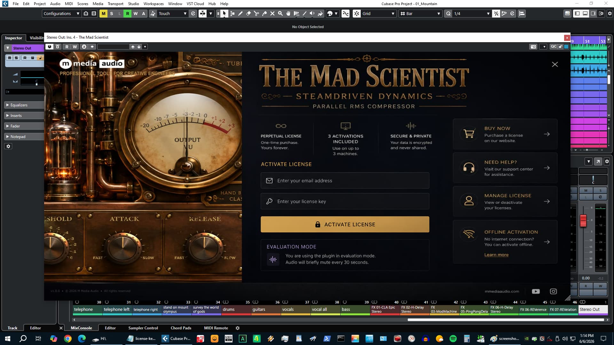Expand Equalizers section in Inspector
614x345 pixels.
pos(24,105)
